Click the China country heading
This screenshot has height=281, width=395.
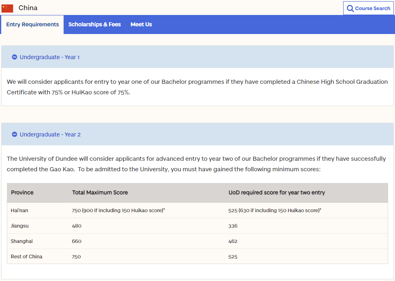tap(28, 8)
